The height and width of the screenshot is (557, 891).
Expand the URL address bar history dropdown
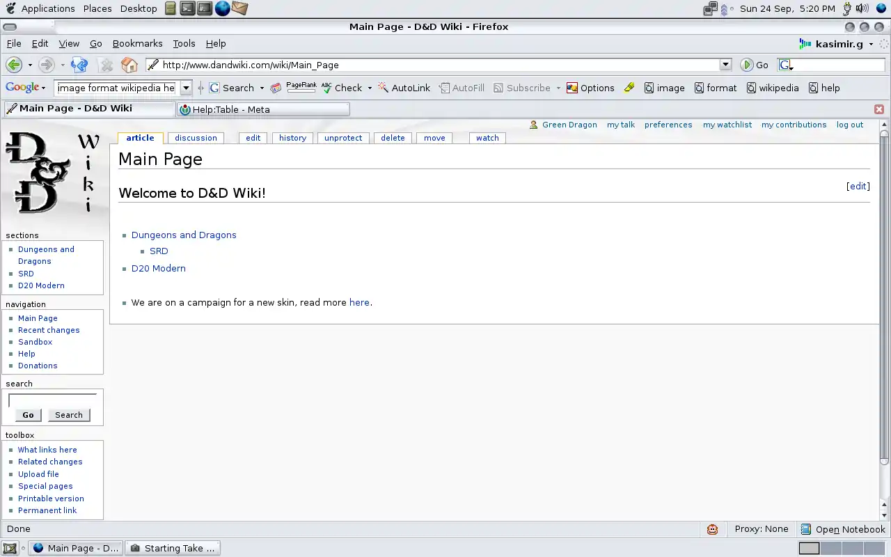(725, 65)
